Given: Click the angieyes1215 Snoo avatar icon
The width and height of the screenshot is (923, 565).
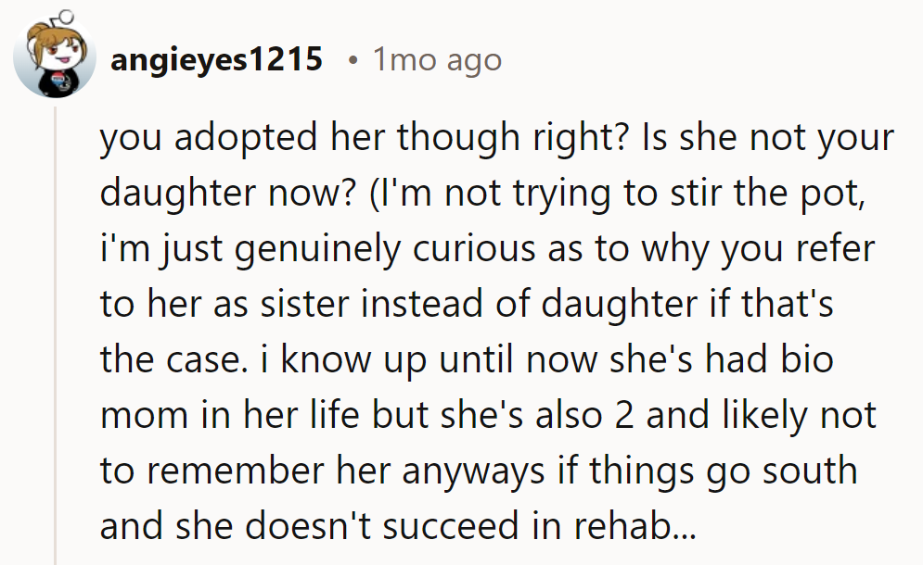Looking at the screenshot, I should tap(56, 57).
